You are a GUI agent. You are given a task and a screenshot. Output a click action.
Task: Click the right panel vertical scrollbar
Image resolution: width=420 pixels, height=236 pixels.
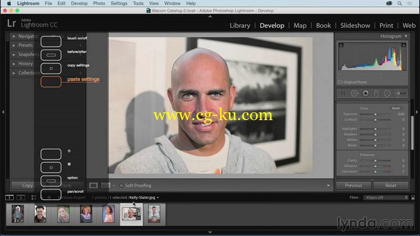click(412, 133)
